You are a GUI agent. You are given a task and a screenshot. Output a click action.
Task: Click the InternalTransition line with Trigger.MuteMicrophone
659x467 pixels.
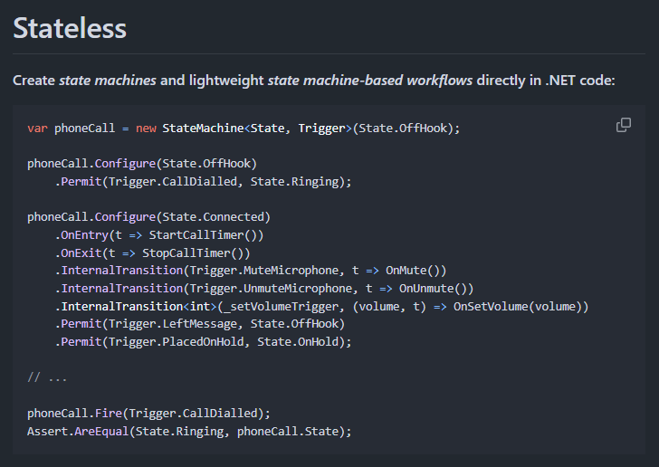tap(251, 271)
